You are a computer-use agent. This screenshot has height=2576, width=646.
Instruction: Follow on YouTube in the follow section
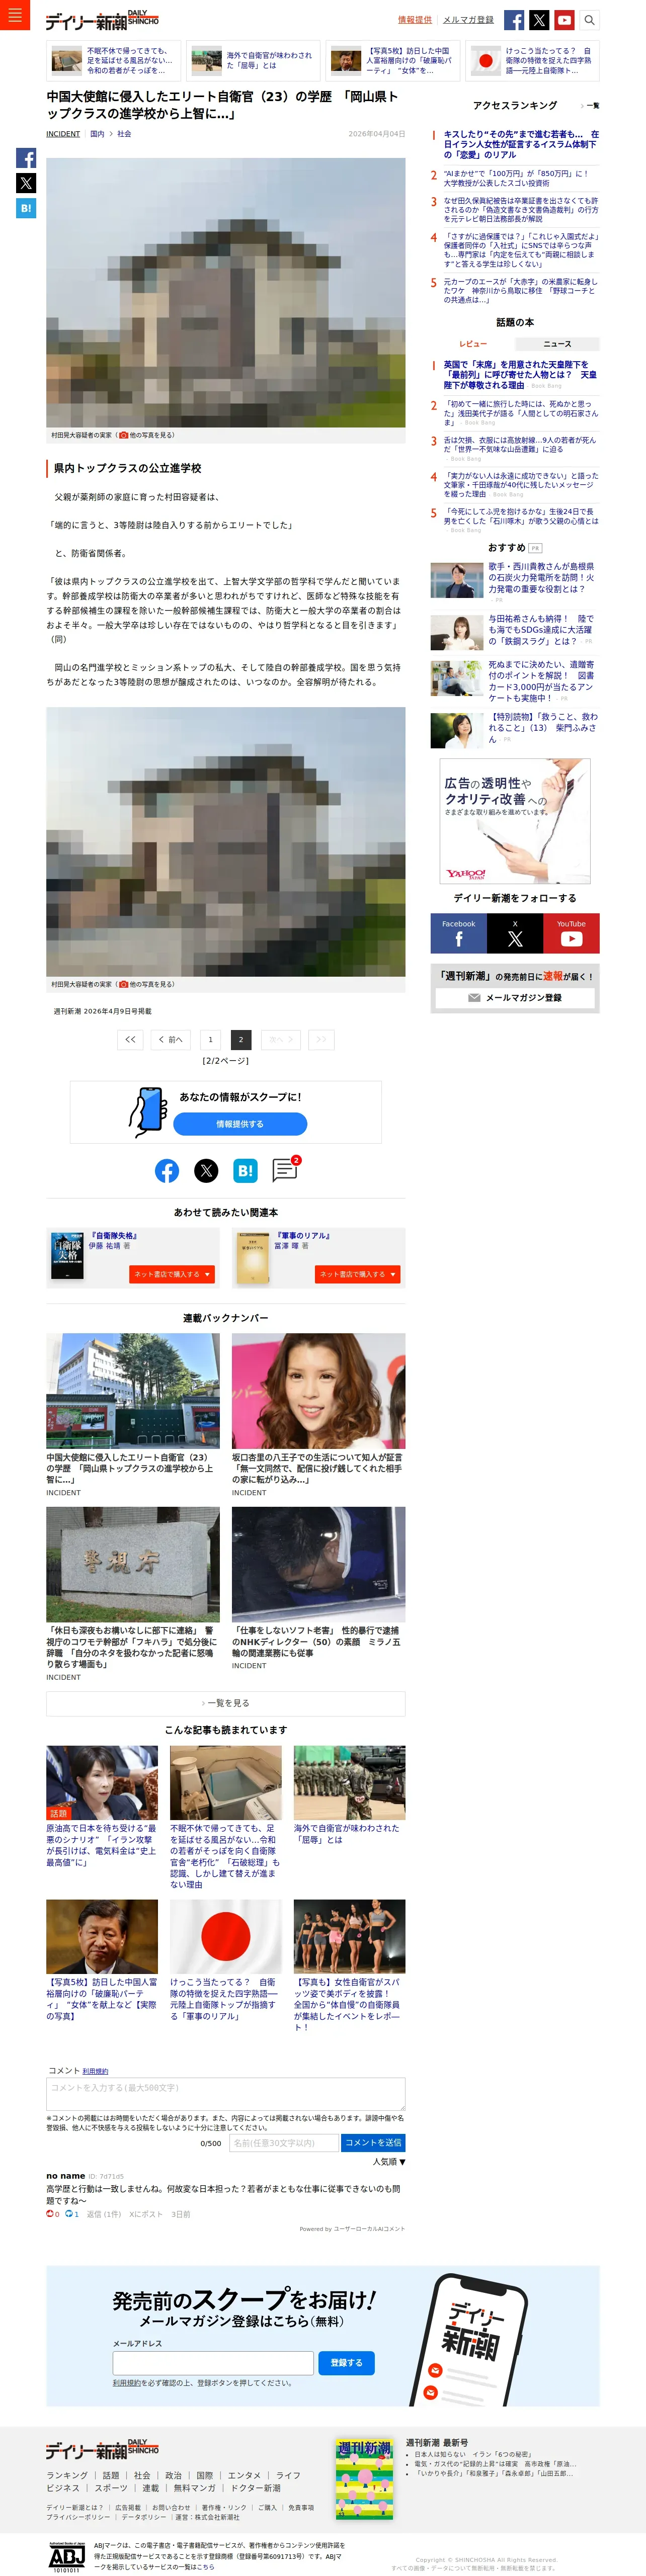coord(571,934)
